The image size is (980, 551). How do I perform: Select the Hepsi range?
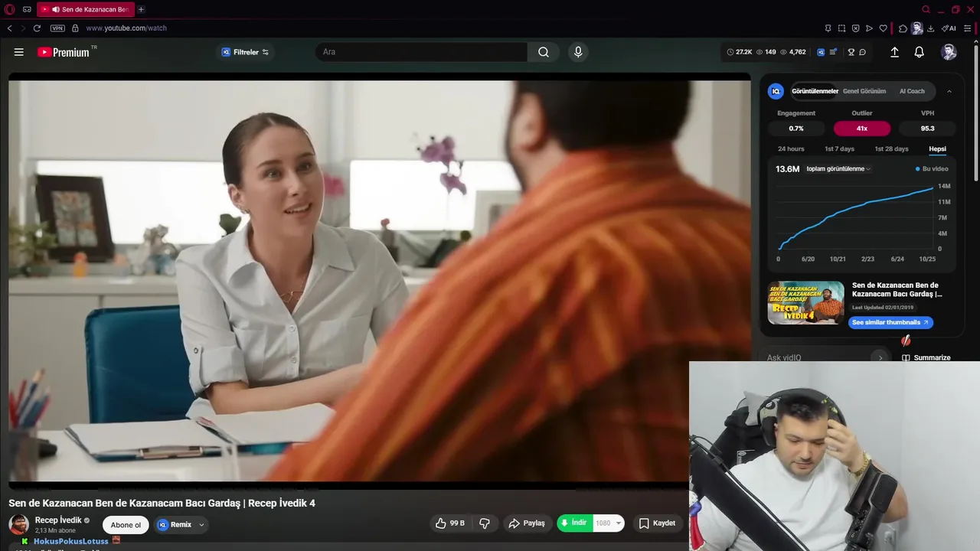click(937, 148)
